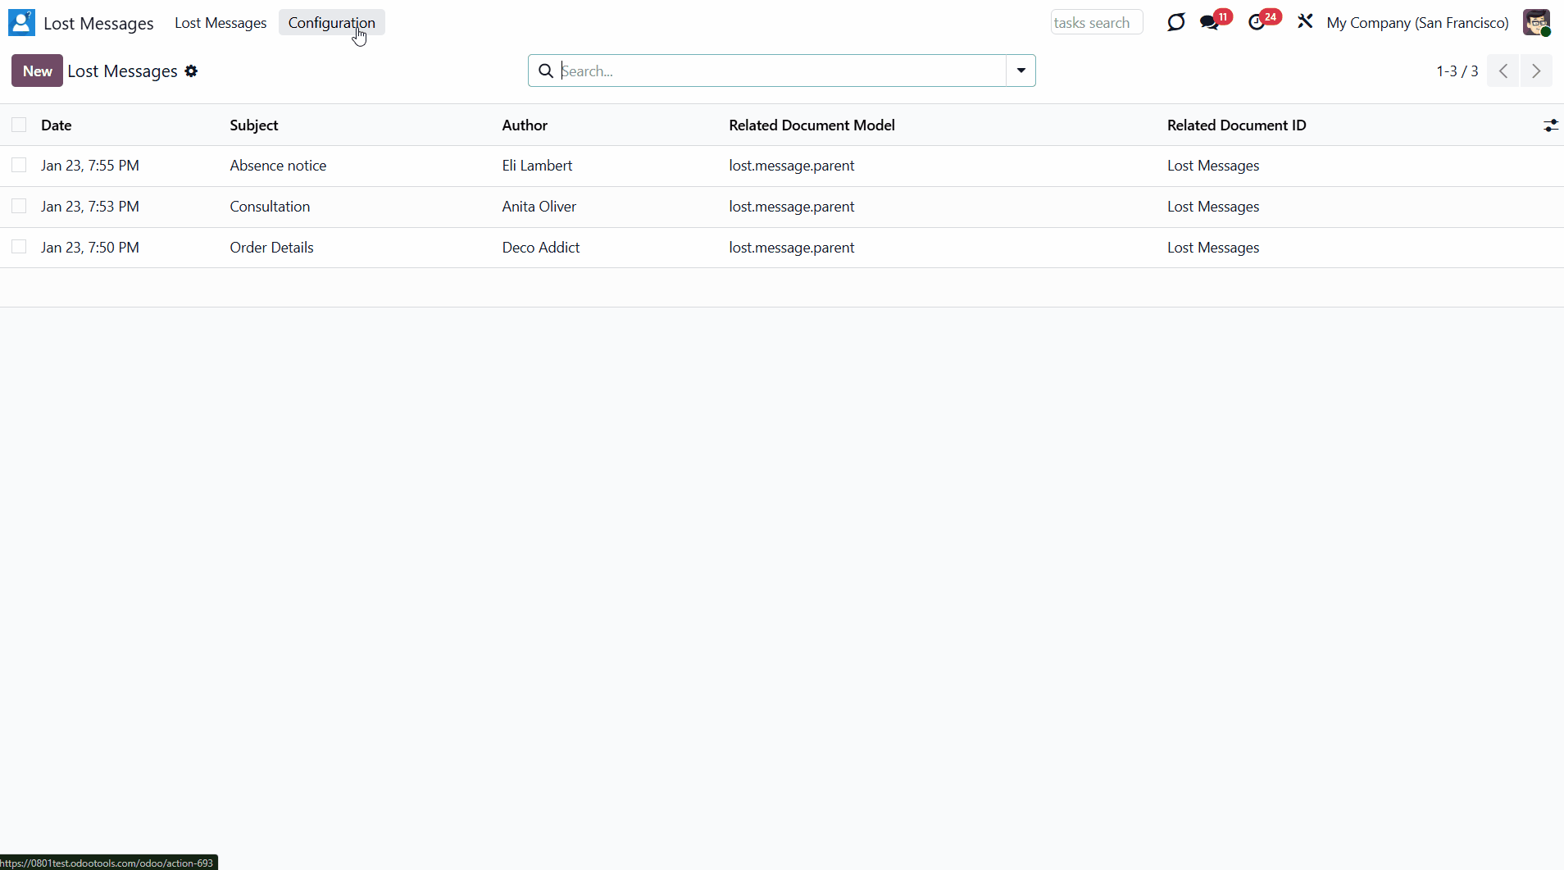
Task: Go to next page with right chevron
Action: point(1536,71)
